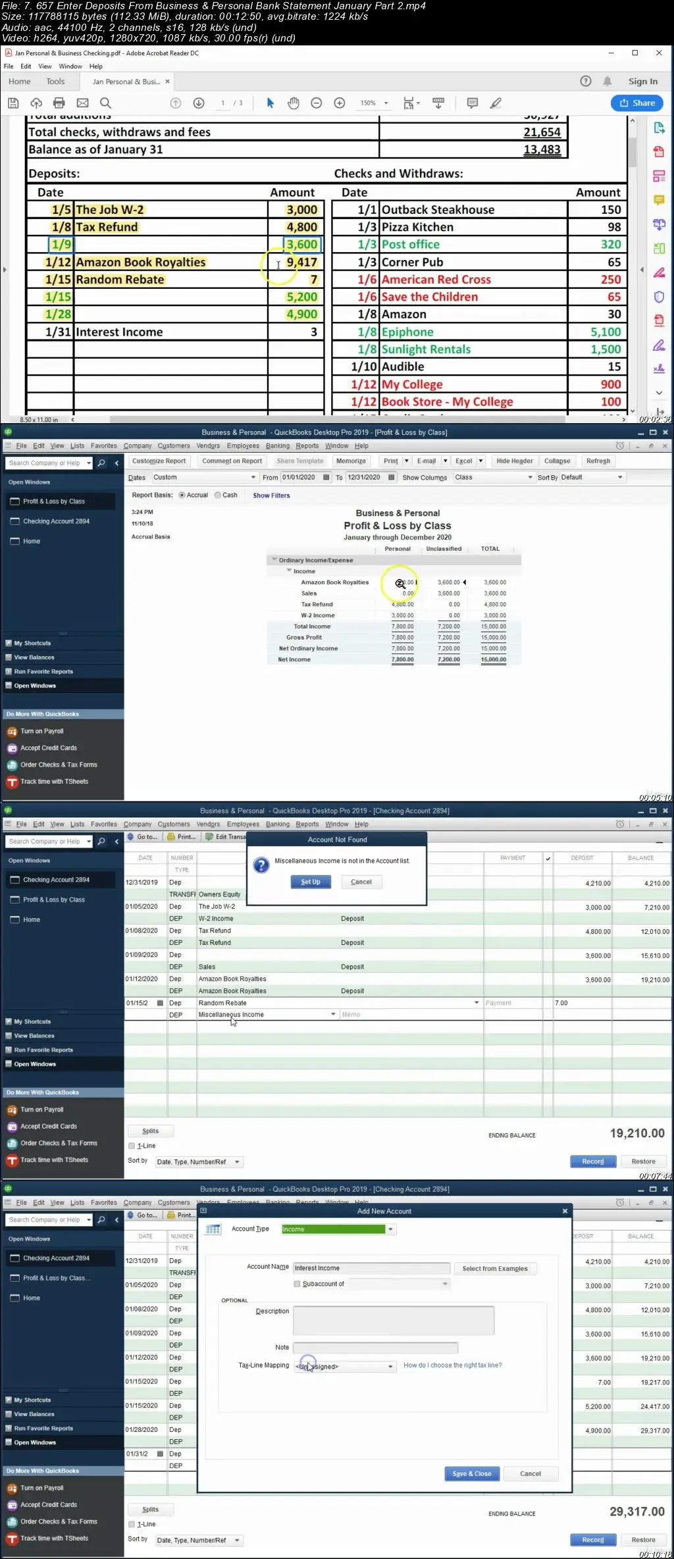
Task: Open the Tools tab in Acrobat
Action: click(55, 82)
